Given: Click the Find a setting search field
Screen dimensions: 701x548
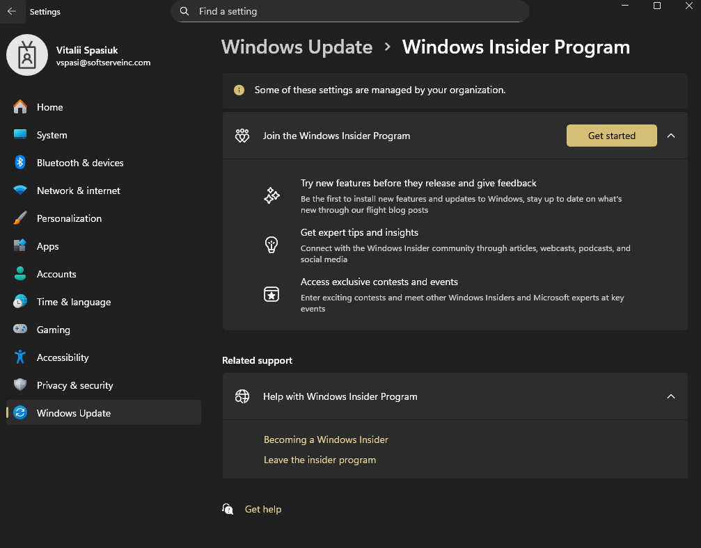Looking at the screenshot, I should point(350,11).
